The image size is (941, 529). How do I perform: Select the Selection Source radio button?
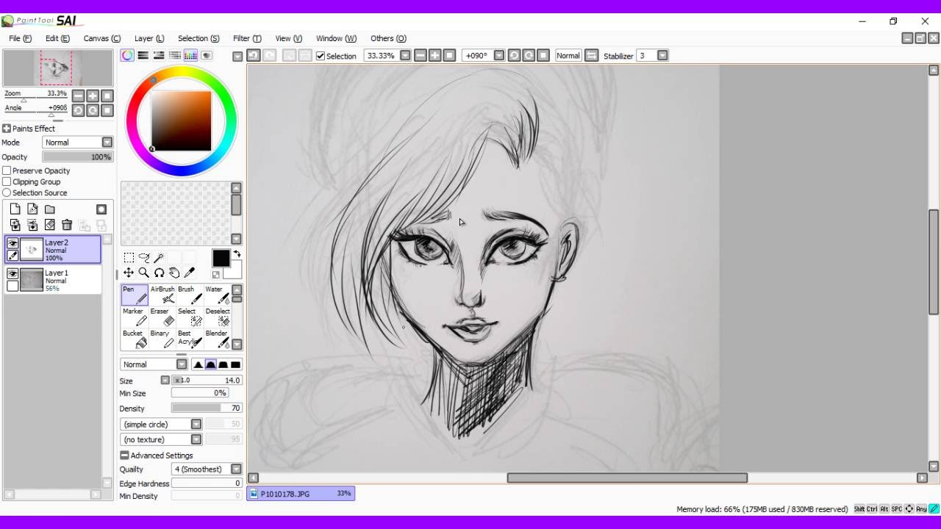pyautogui.click(x=7, y=192)
